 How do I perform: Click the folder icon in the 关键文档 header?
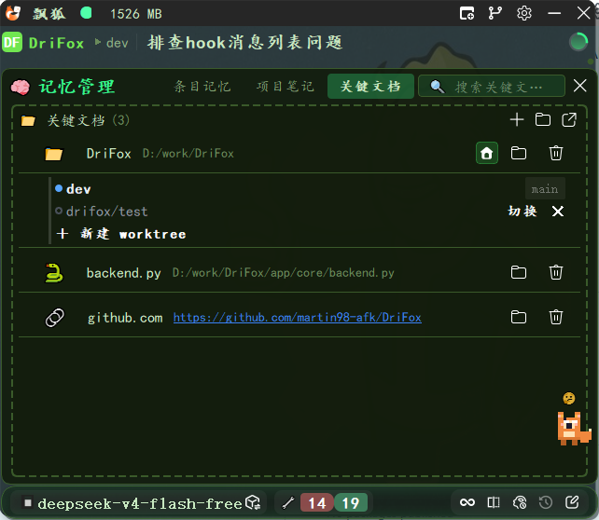542,120
